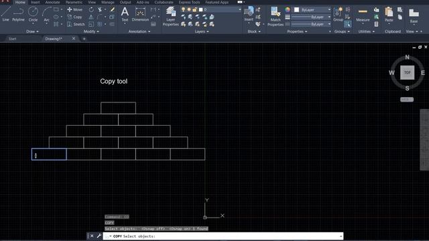The width and height of the screenshot is (429, 241).
Task: Click the Erase pencil-eraser icon
Action: pyautogui.click(x=112, y=9)
